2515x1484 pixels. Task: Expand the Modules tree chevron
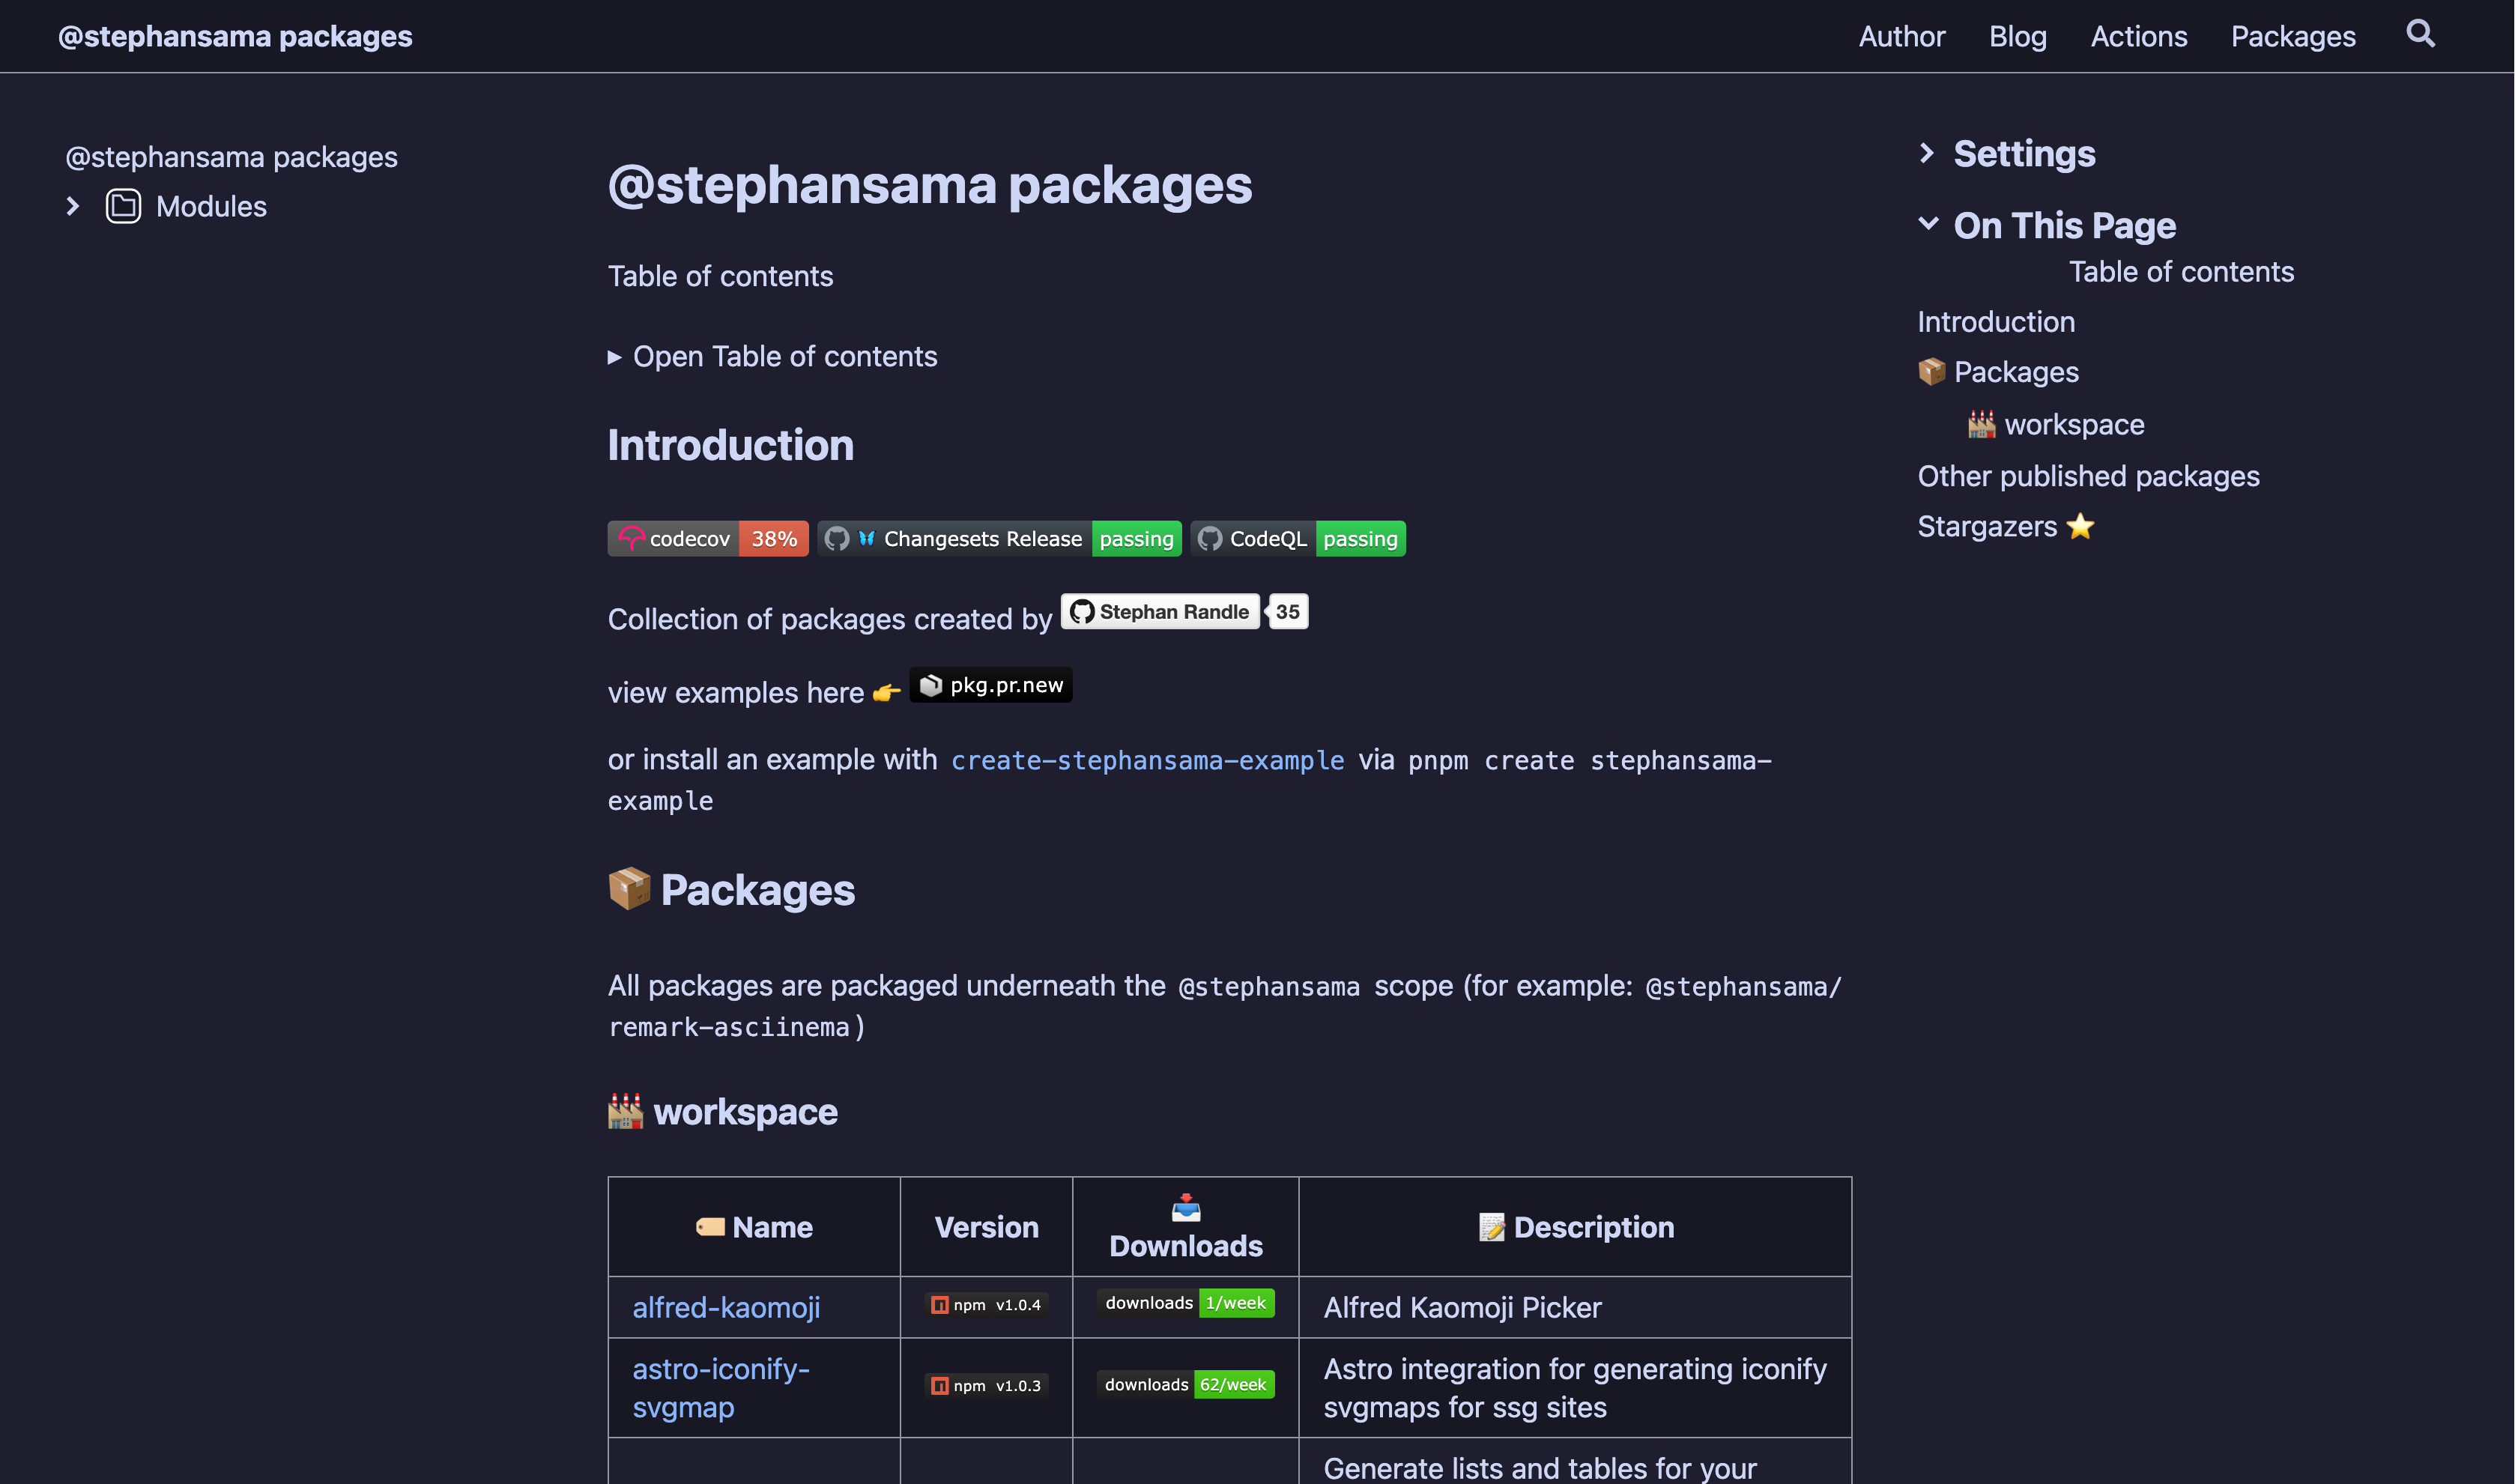(73, 207)
